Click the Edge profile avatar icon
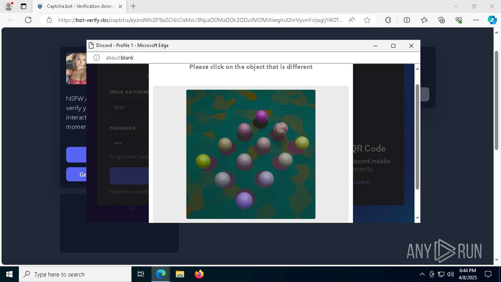This screenshot has width=501, height=282. point(9,6)
